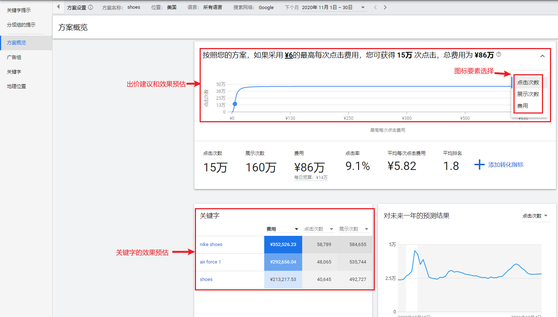This screenshot has height=317, width=558.
Task: Change the language 所有语言
Action: (213, 7)
